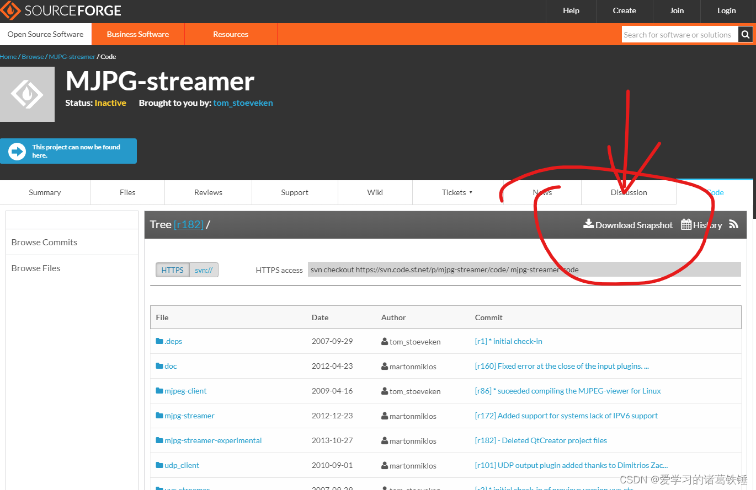Switch to svn:// access toggle
The image size is (756, 490).
(204, 270)
